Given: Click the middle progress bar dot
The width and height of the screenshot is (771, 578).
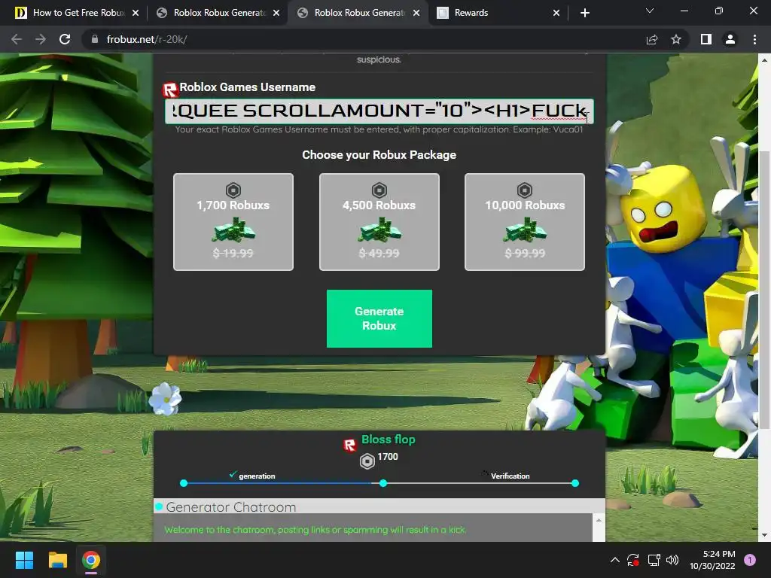Looking at the screenshot, I should click(383, 483).
